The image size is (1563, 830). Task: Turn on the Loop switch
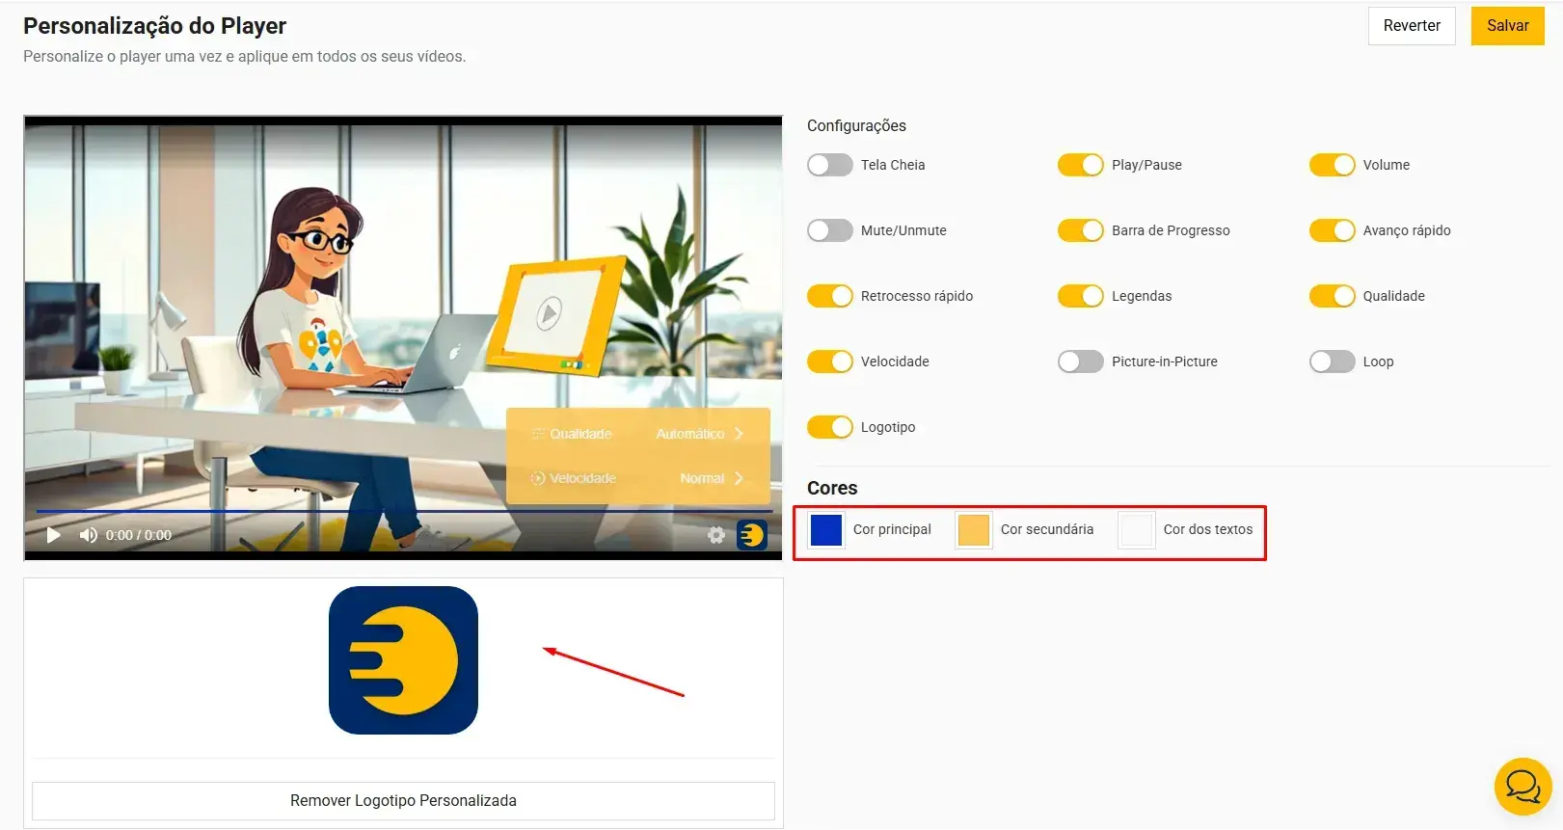point(1332,361)
